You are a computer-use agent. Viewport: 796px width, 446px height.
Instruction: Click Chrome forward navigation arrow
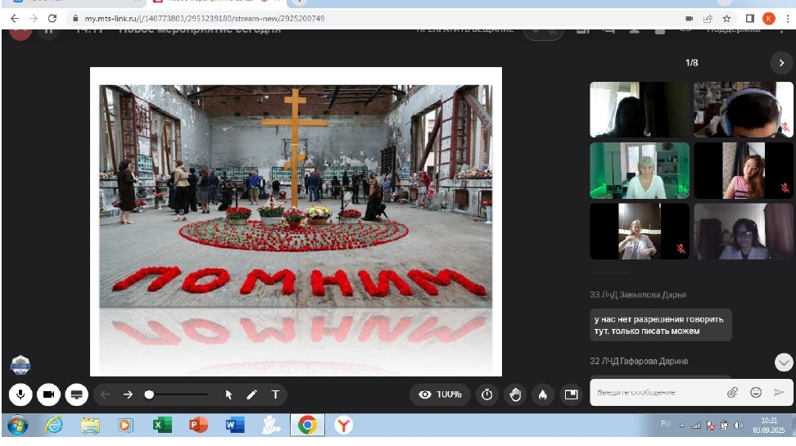tap(34, 19)
